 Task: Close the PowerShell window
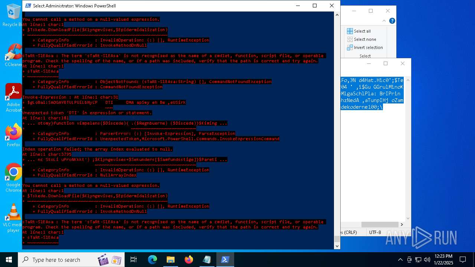tap(332, 6)
